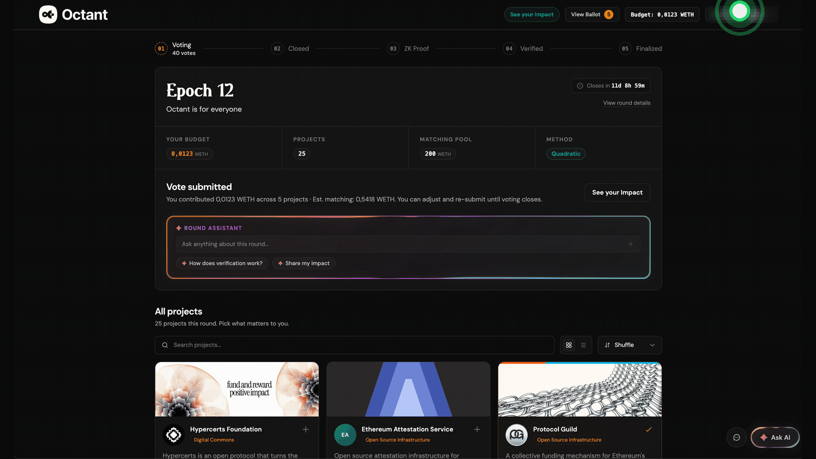This screenshot has width=816, height=459.
Task: Click Ethereum Attestation Service's Open Source Infrastructure tag
Action: (397, 440)
